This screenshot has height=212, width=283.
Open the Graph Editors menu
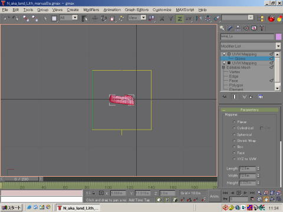pyautogui.click(x=137, y=9)
